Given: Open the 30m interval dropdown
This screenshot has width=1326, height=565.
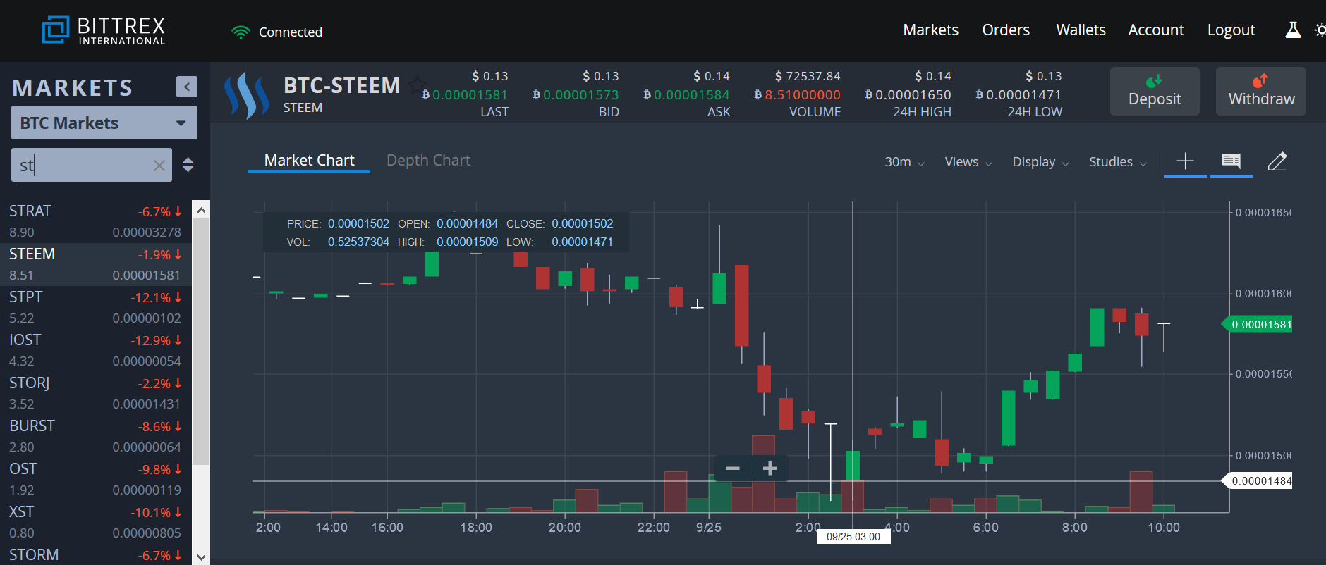Looking at the screenshot, I should pyautogui.click(x=904, y=162).
